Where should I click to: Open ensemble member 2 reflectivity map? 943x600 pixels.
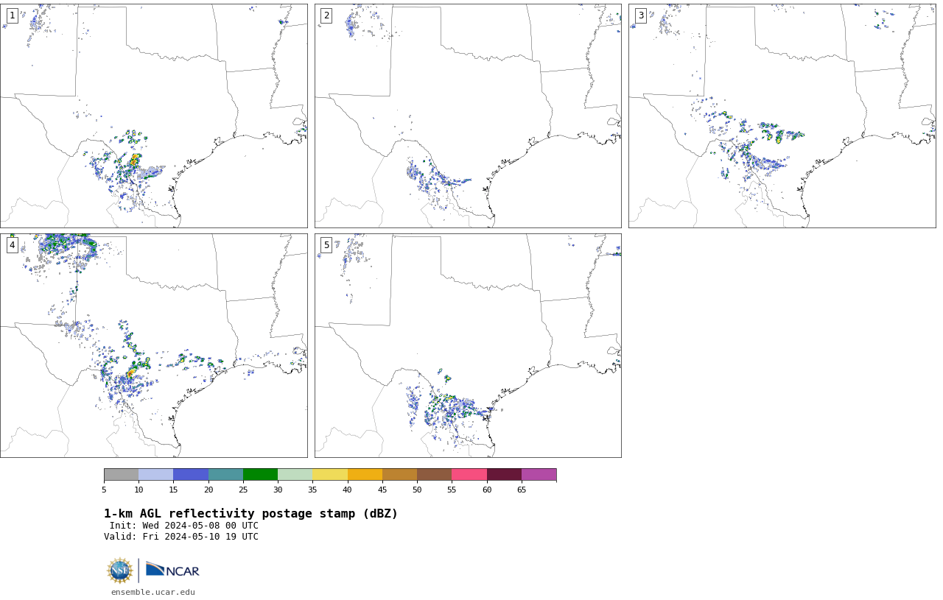click(468, 116)
